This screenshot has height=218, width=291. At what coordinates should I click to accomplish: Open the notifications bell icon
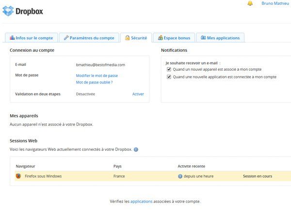pyautogui.click(x=250, y=3)
